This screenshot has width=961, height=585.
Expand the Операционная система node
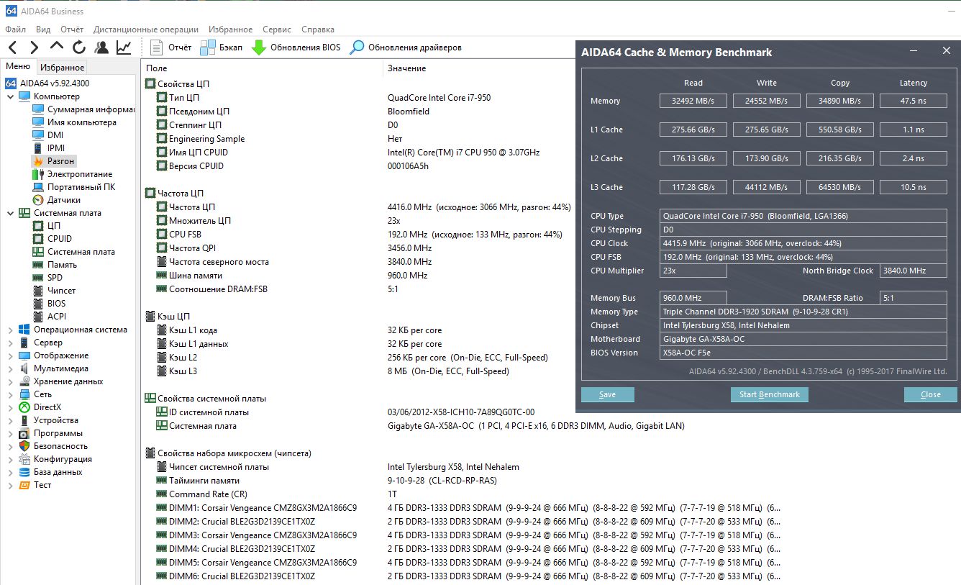[x=10, y=330]
